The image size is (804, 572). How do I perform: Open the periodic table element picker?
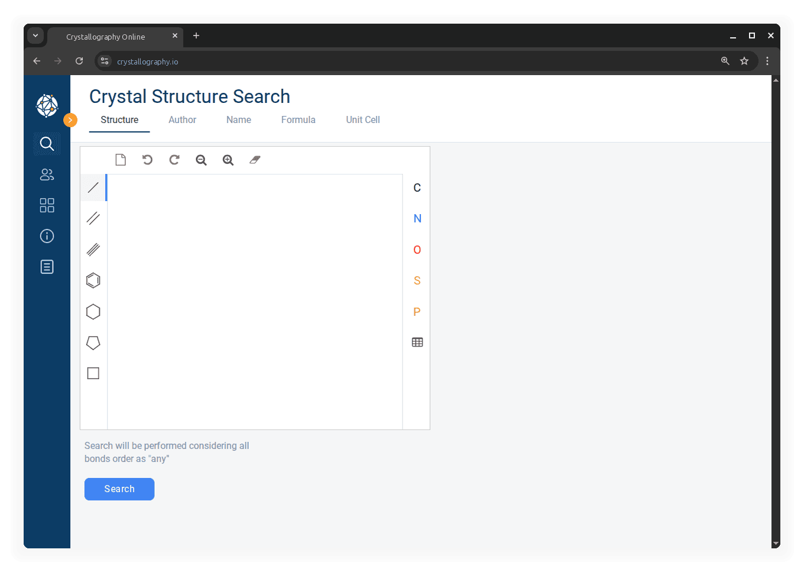417,342
